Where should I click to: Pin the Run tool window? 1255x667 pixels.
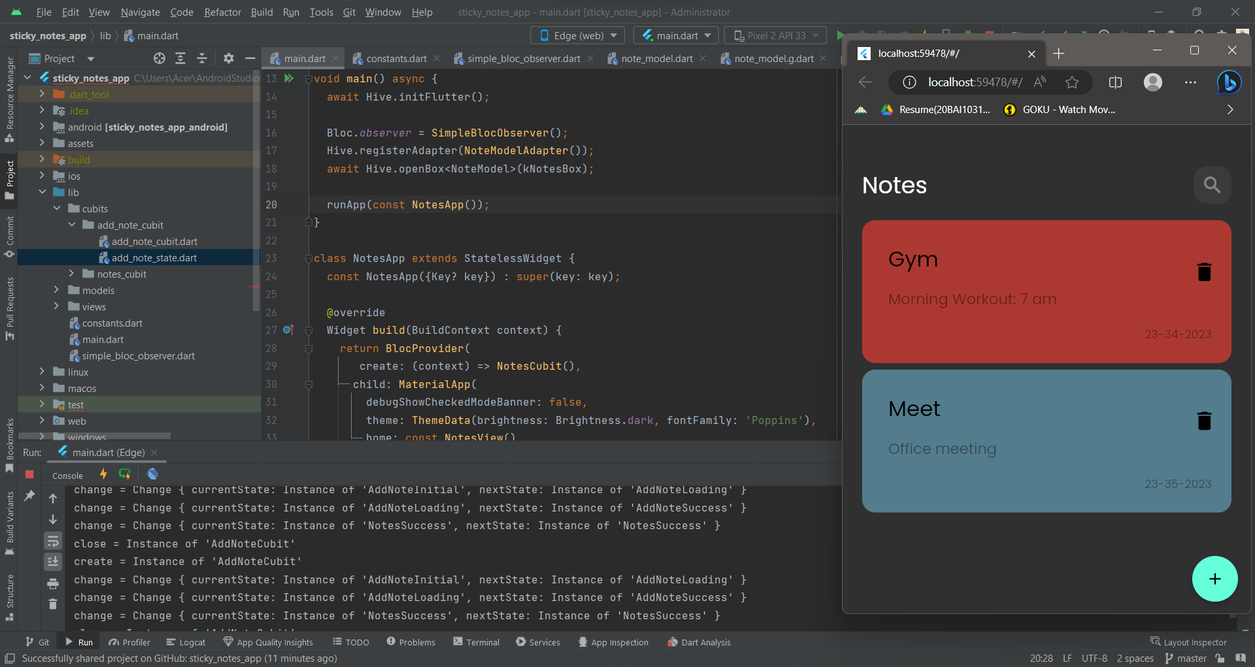30,496
